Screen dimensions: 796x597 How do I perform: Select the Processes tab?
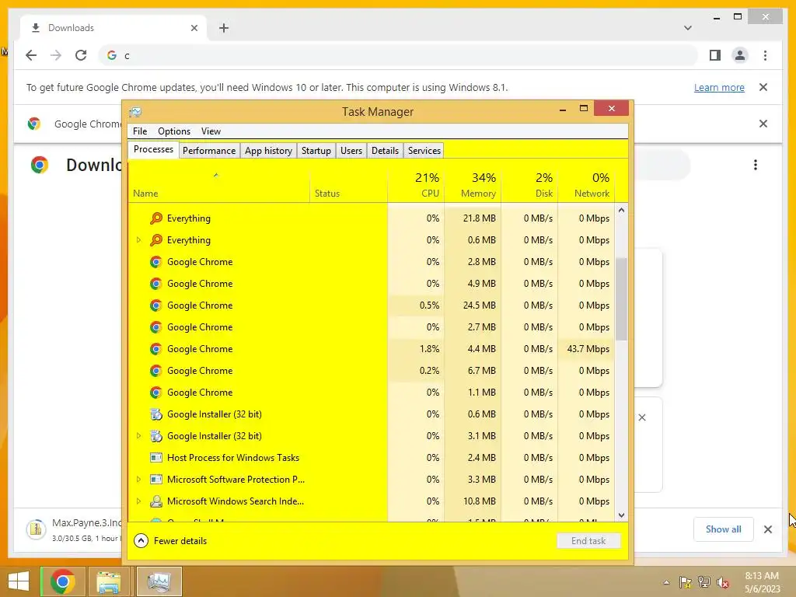tap(153, 149)
